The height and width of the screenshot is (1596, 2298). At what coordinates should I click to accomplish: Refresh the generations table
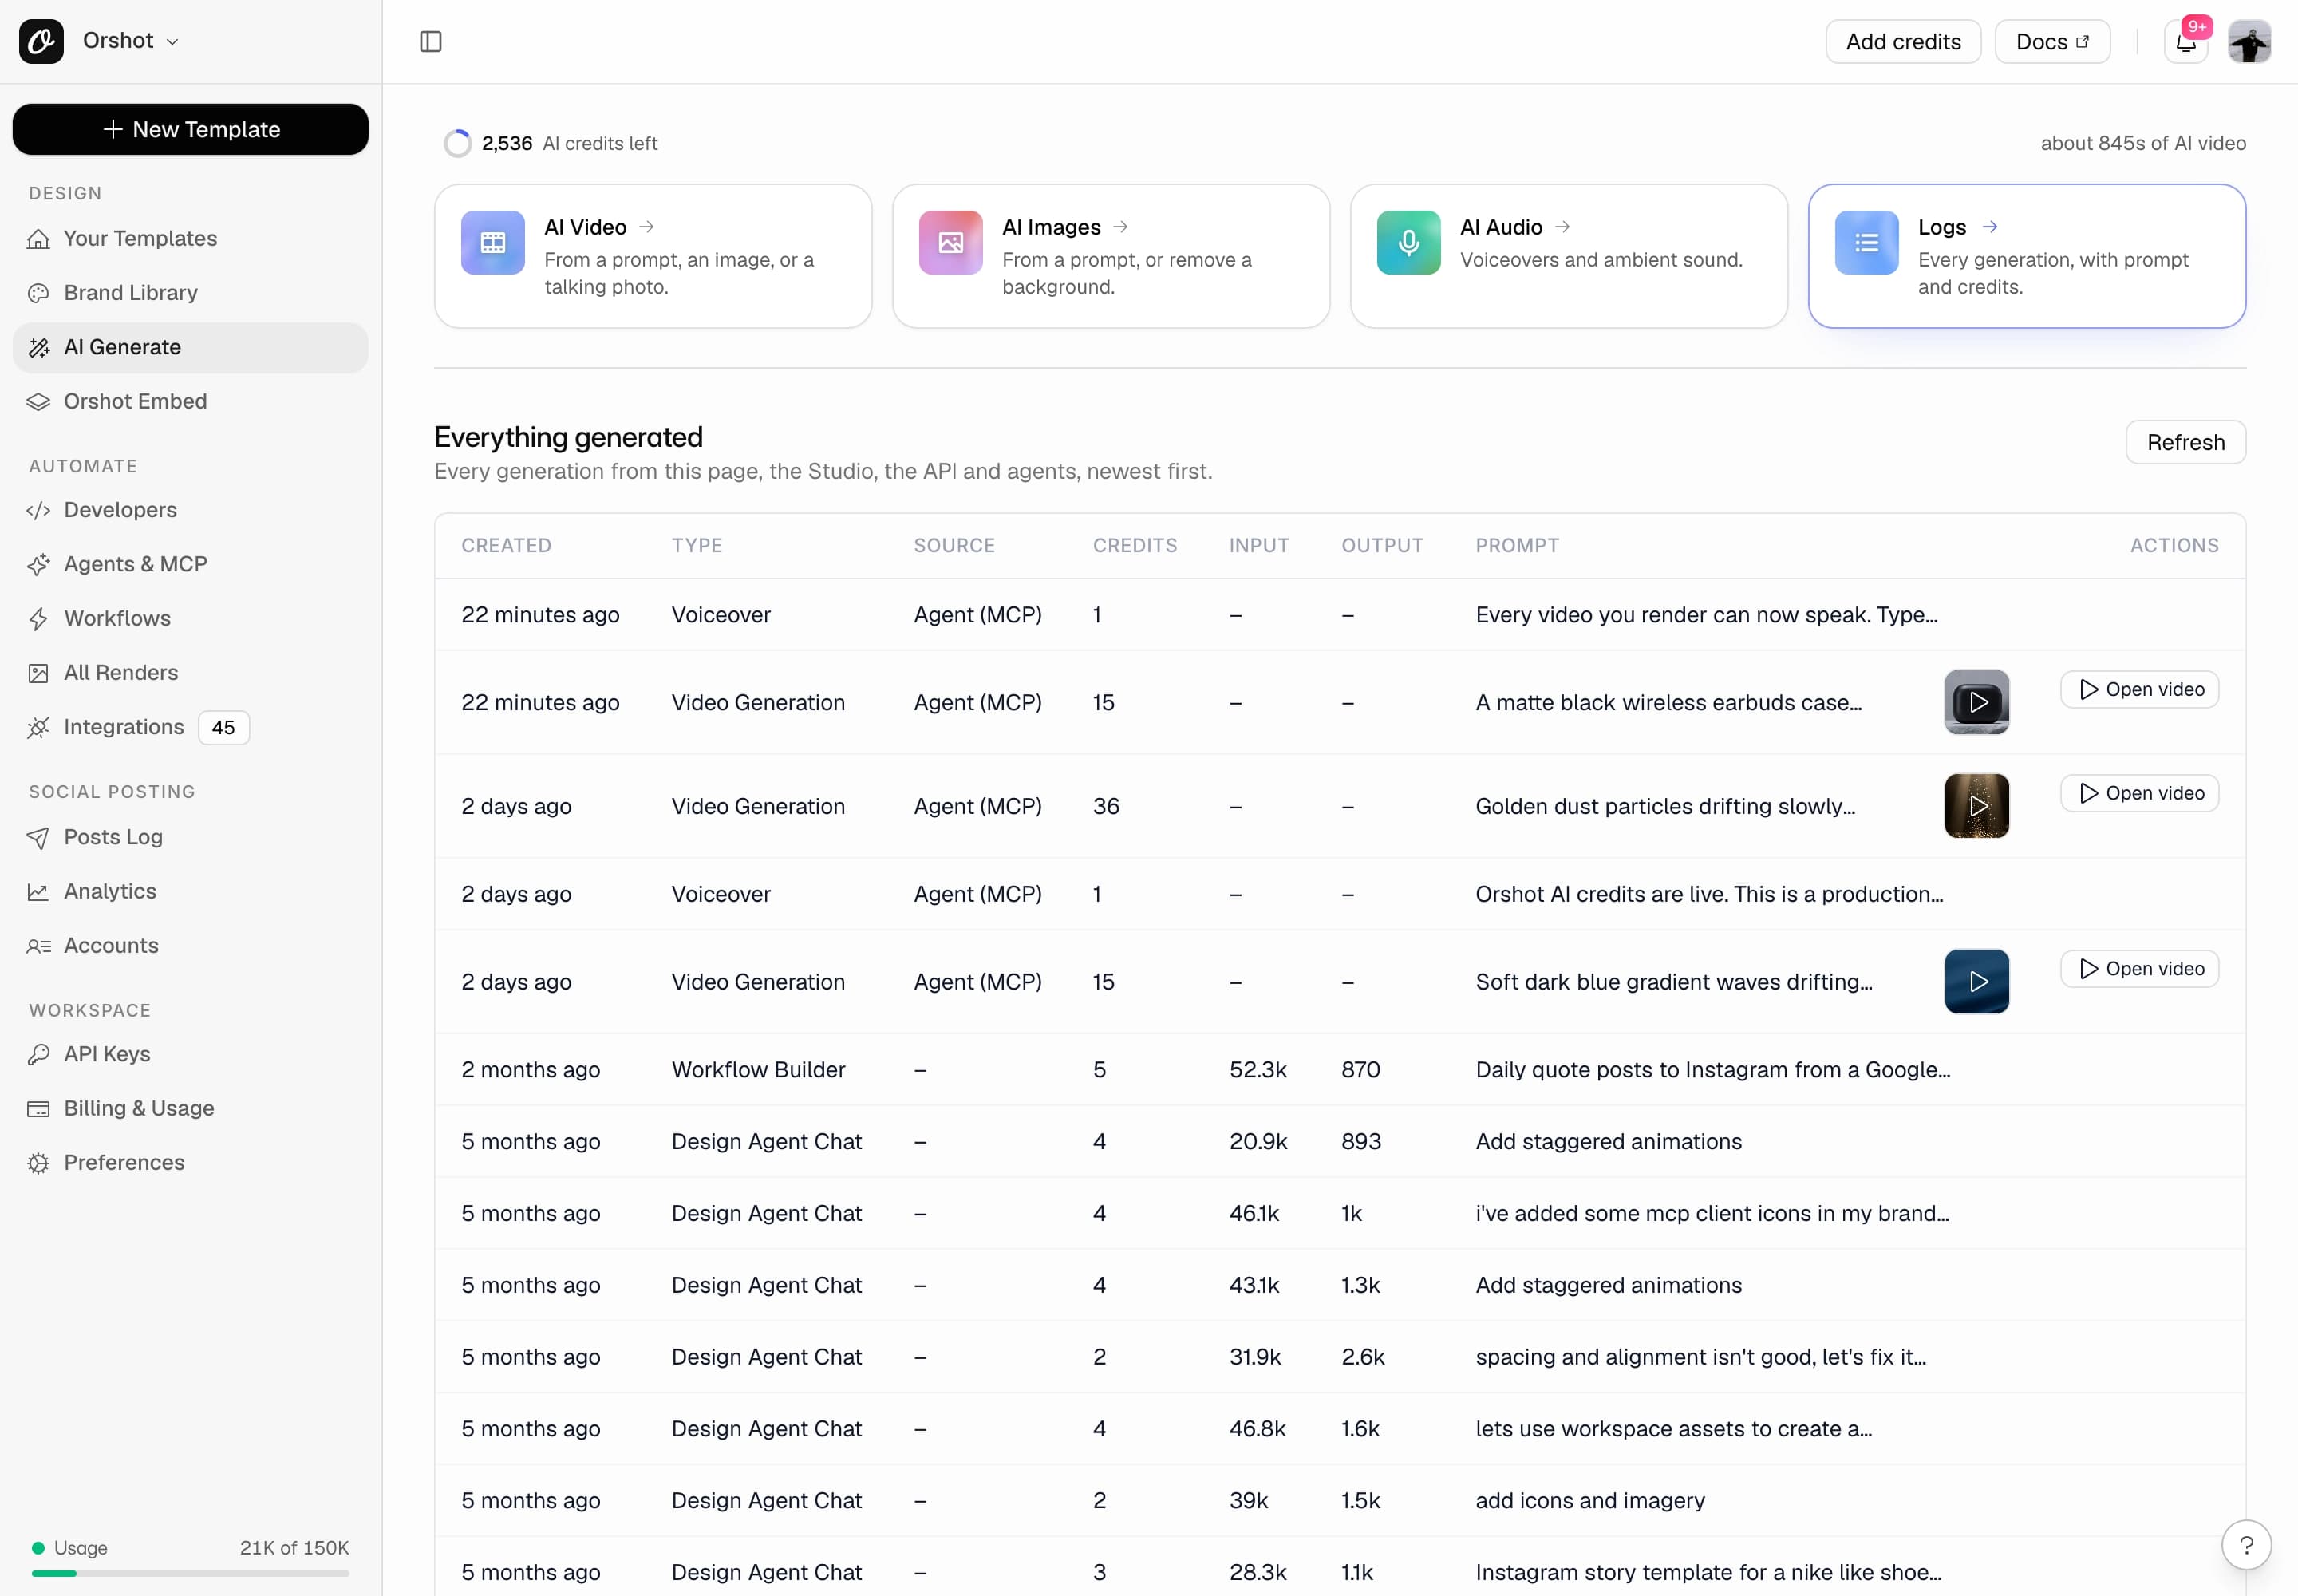point(2185,442)
